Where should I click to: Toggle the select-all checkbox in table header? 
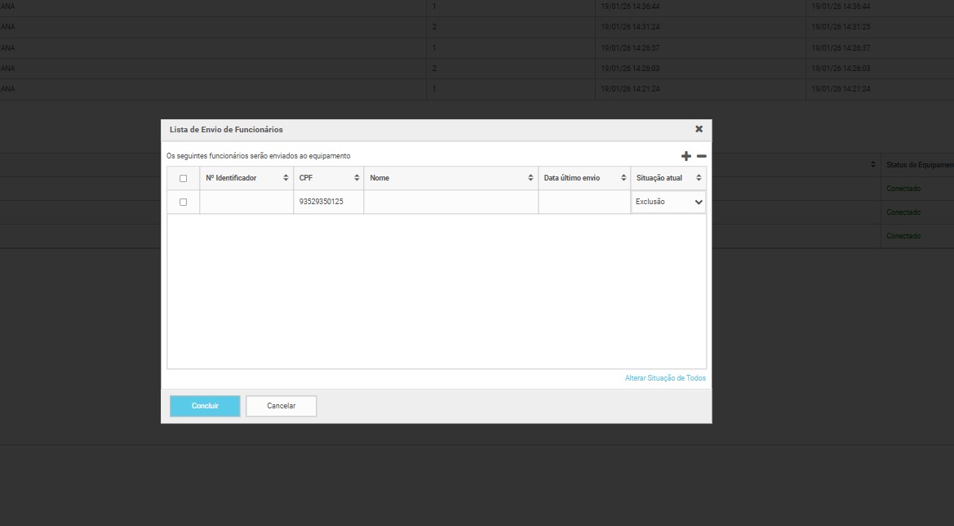(x=183, y=178)
